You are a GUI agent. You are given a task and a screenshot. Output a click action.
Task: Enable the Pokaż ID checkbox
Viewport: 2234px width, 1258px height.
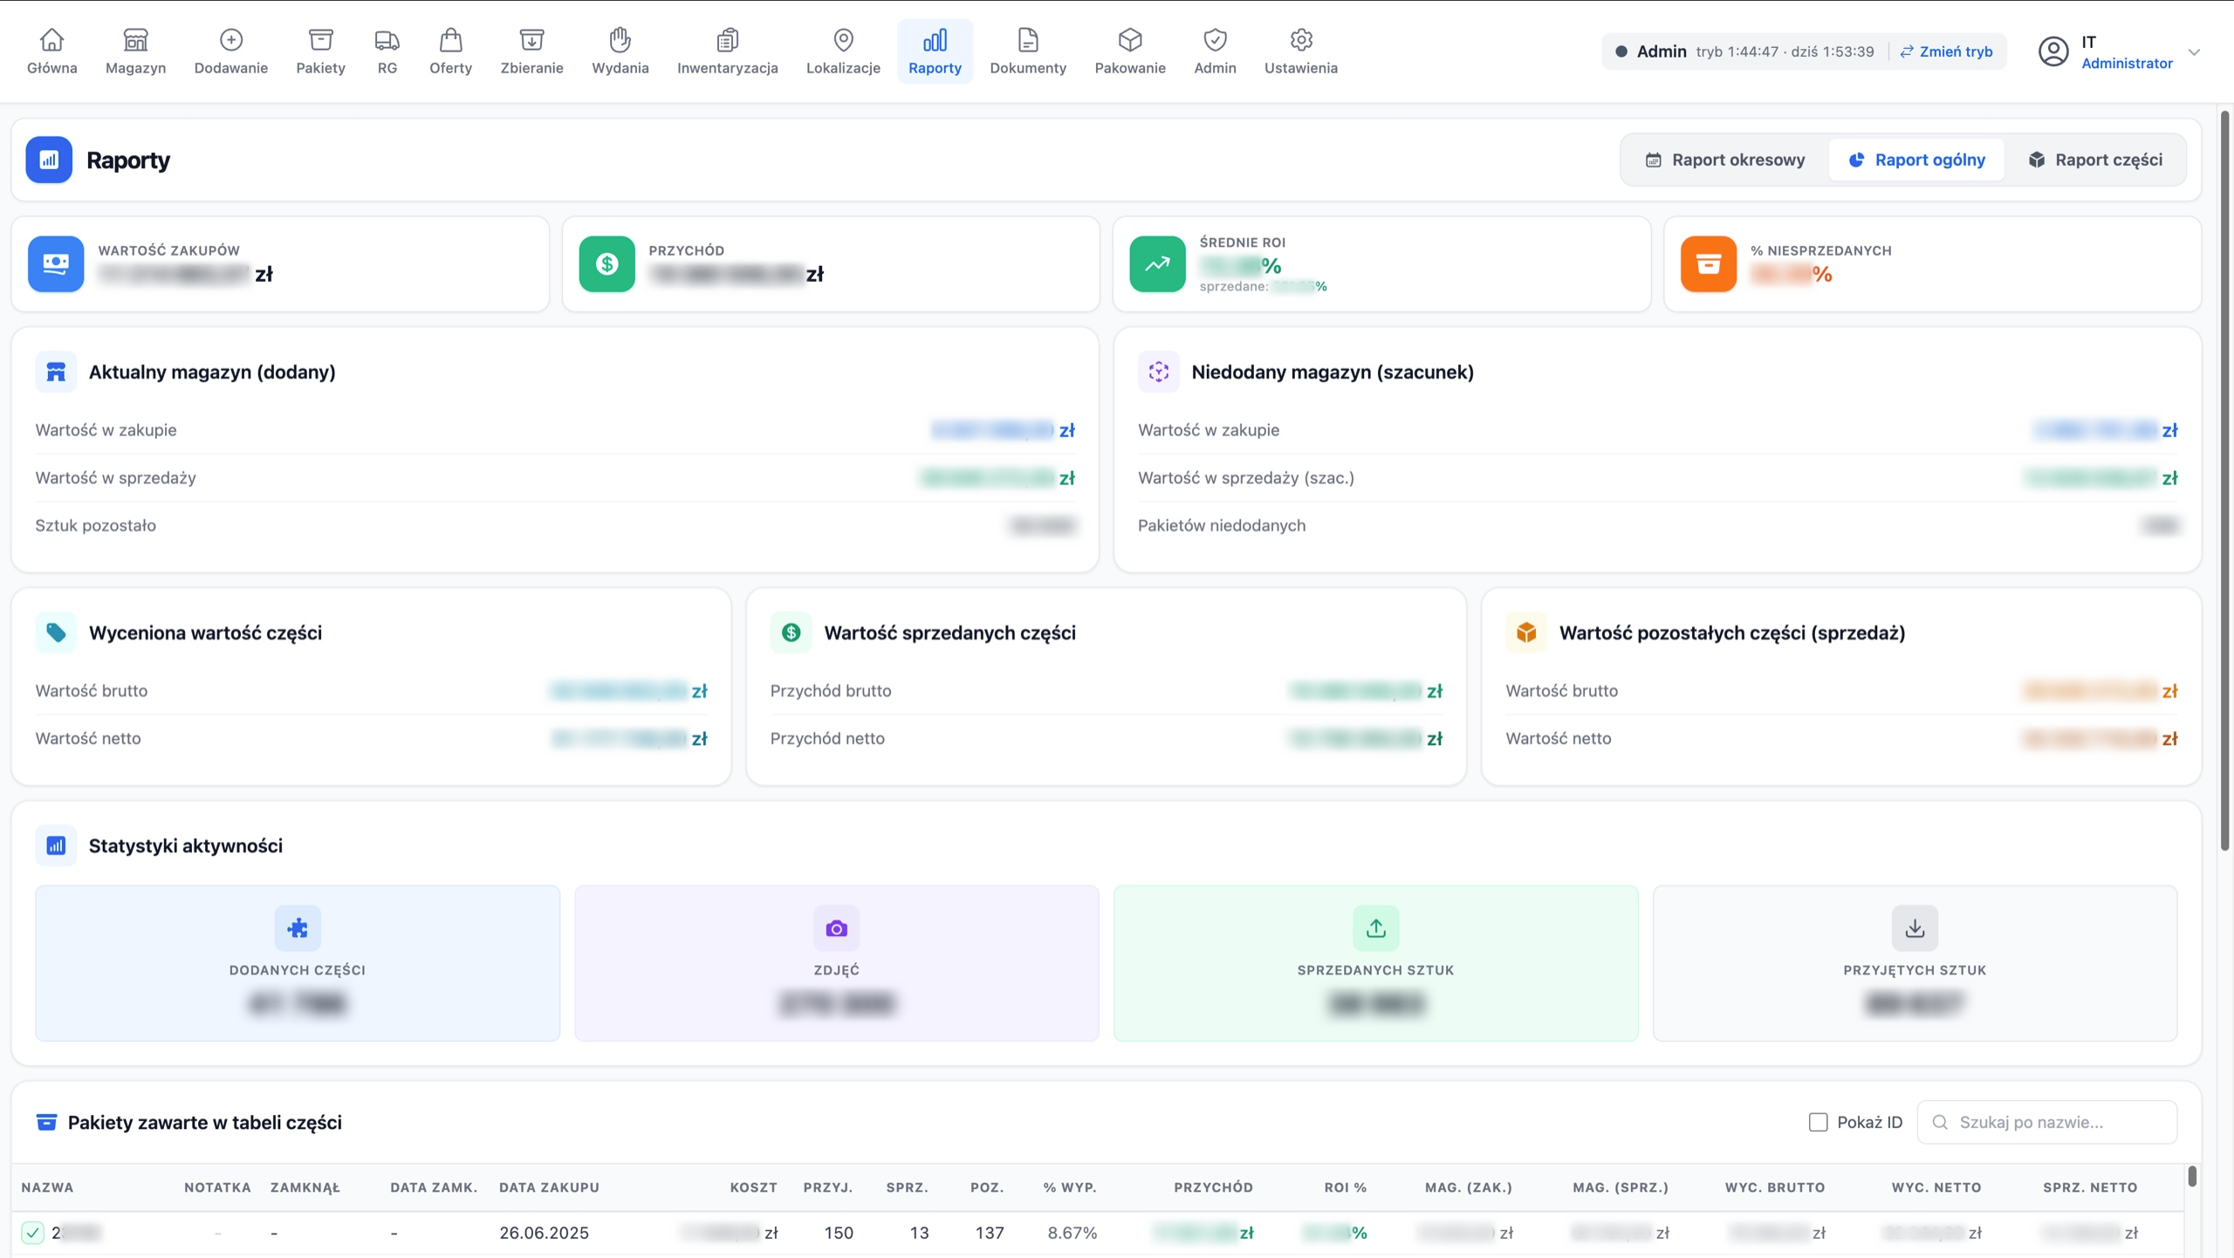[1818, 1122]
